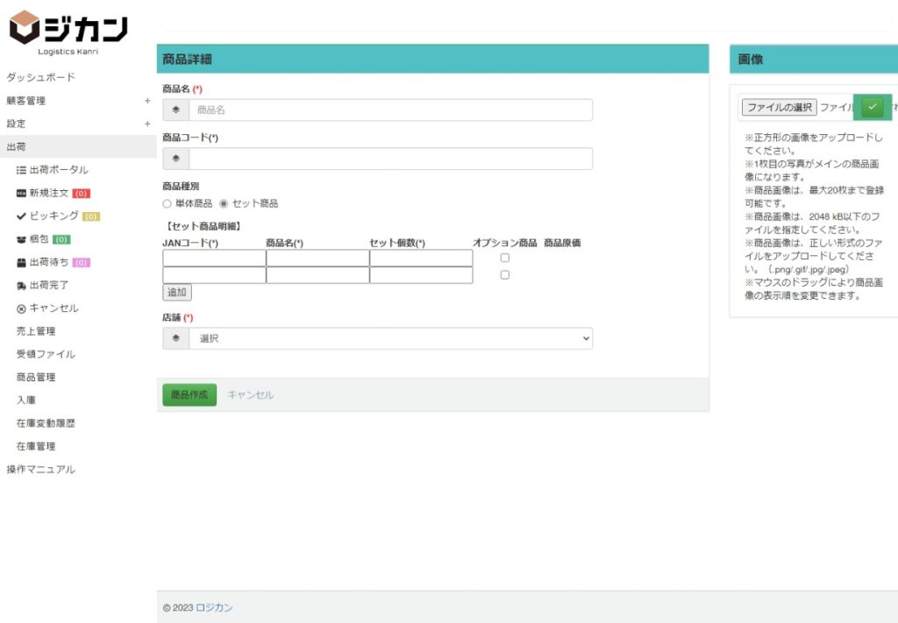
Task: Select the セット商品 radio button
Action: pos(224,203)
